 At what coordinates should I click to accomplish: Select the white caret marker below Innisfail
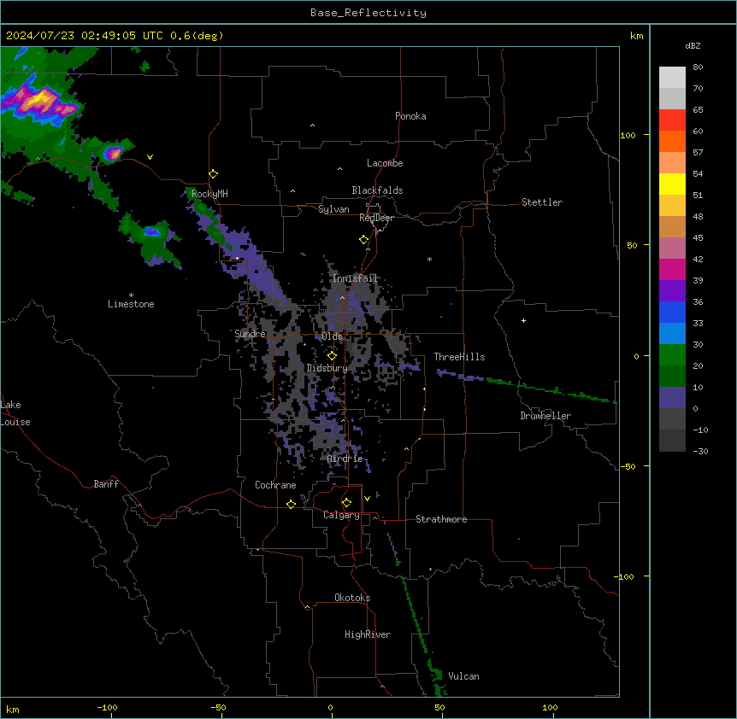pyautogui.click(x=342, y=297)
